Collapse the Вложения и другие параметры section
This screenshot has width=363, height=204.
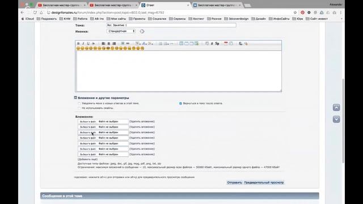[x=75, y=98]
